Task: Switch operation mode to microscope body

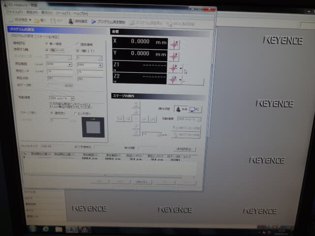Action: coord(181,109)
